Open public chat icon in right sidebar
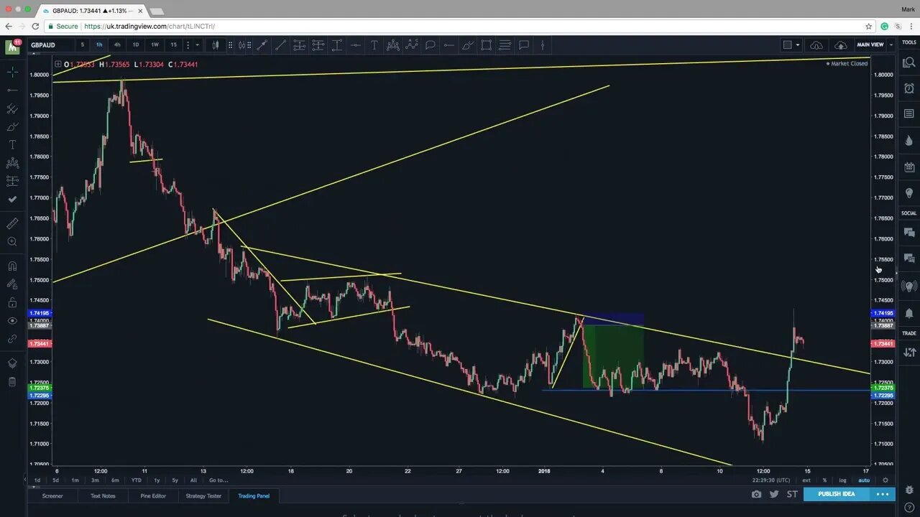 coord(909,232)
